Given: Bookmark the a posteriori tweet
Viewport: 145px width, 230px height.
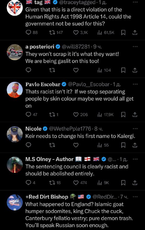Looking at the screenshot, I should (123, 70).
